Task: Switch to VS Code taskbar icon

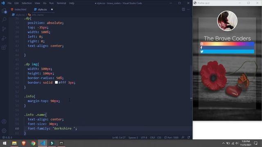Action: [x=43, y=143]
